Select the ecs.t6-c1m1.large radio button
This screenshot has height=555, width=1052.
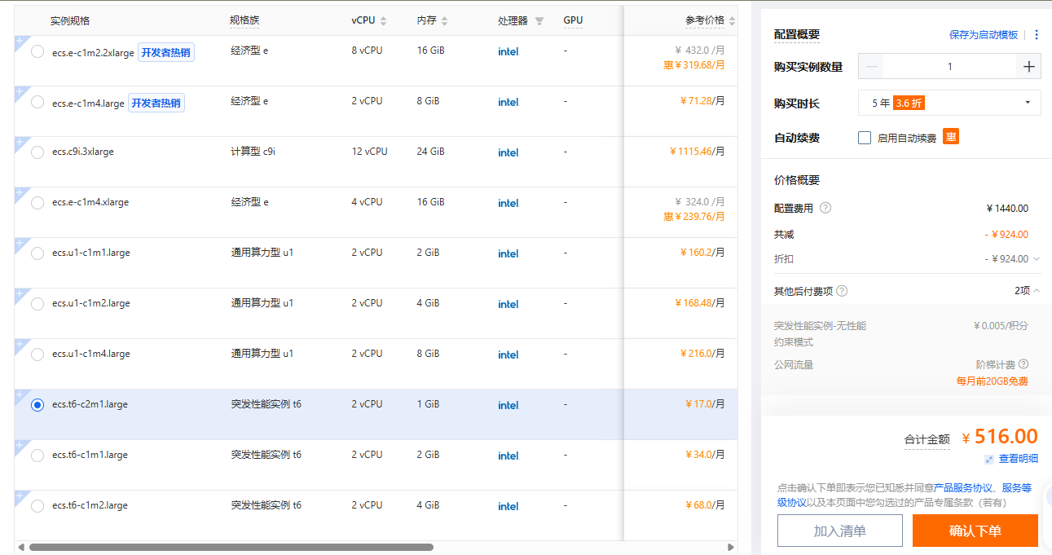pos(37,456)
